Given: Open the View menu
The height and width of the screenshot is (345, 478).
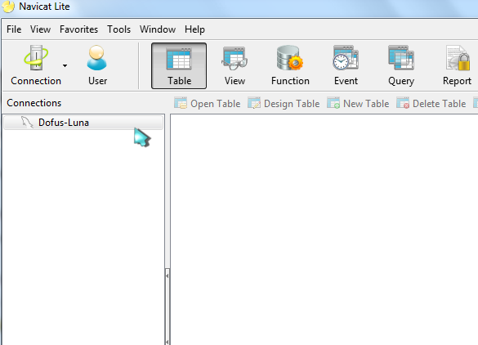Looking at the screenshot, I should point(40,29).
